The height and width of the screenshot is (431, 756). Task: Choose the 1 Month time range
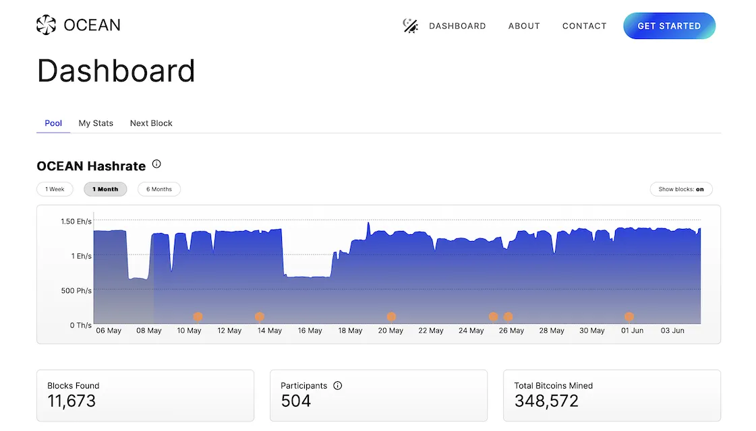[105, 189]
